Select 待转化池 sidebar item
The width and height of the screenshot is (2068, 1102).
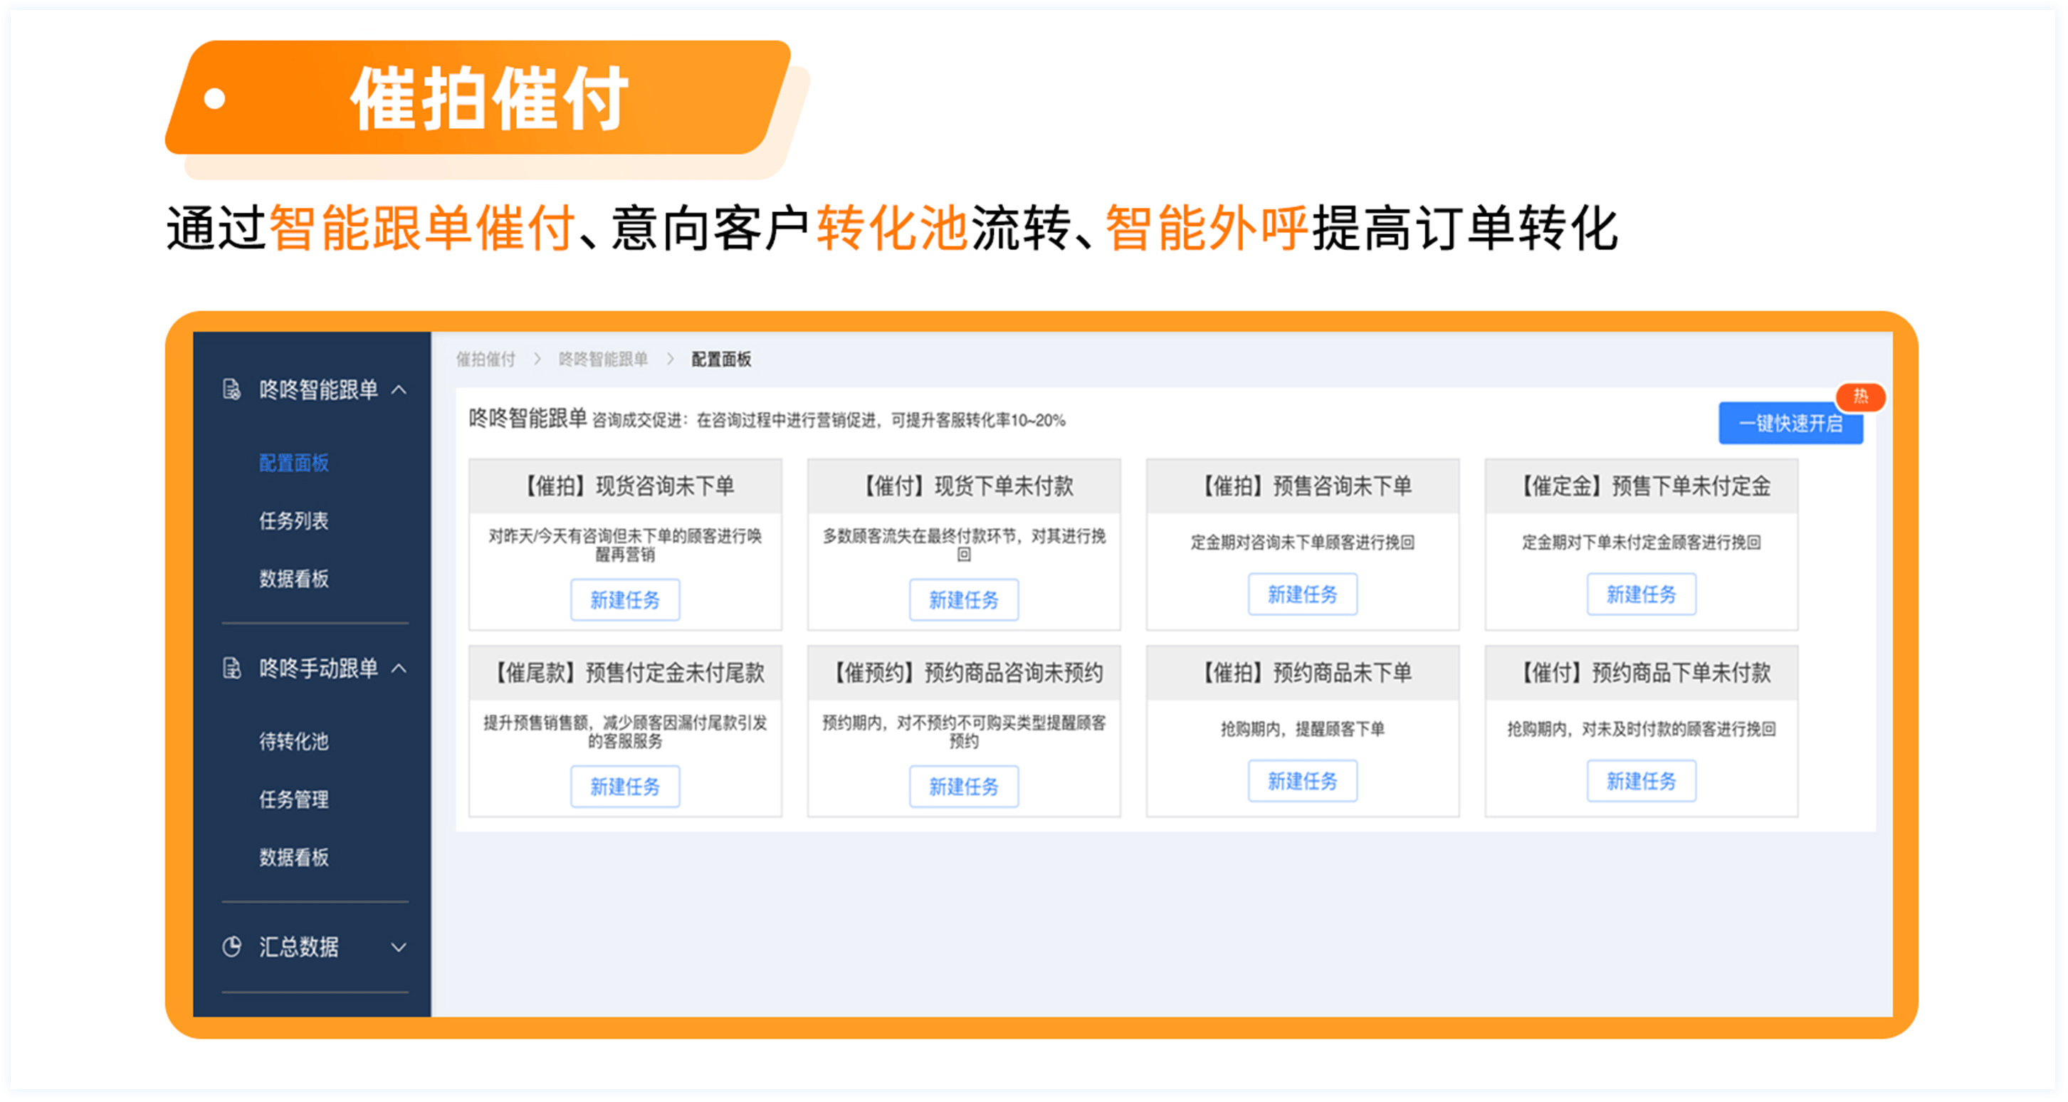click(294, 741)
